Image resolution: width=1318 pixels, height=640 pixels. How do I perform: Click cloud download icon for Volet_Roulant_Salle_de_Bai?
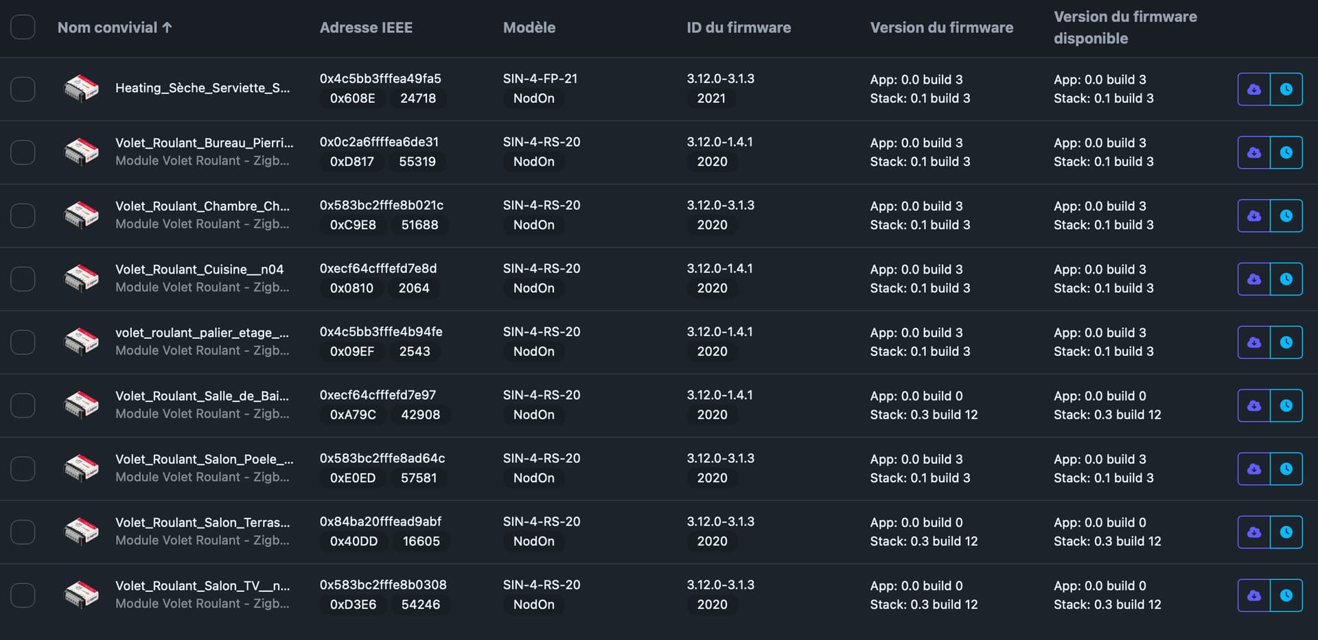tap(1253, 405)
